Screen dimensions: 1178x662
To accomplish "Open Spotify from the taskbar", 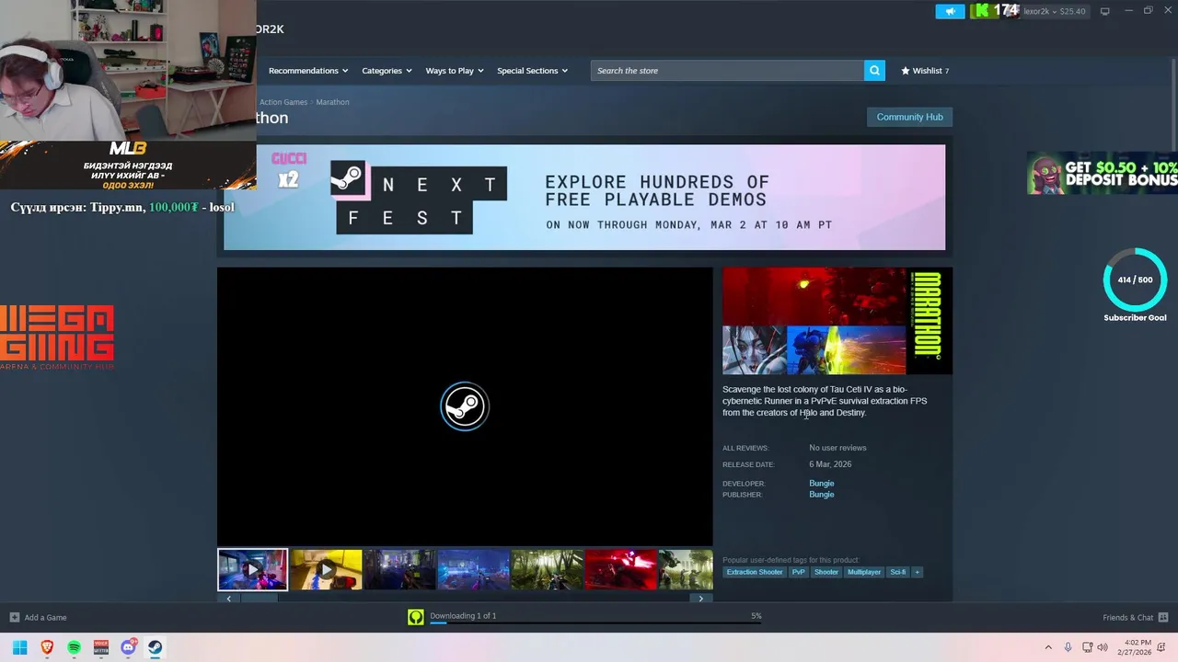I will [x=75, y=647].
